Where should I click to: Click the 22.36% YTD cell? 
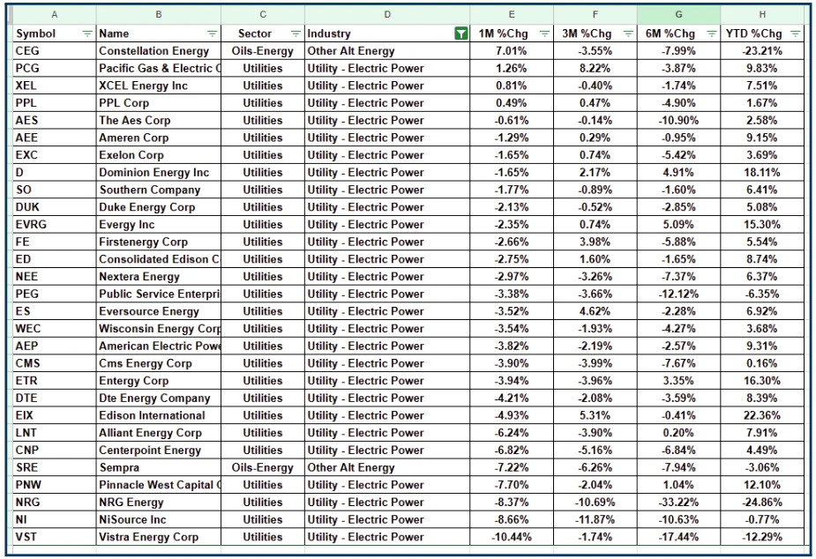point(762,415)
